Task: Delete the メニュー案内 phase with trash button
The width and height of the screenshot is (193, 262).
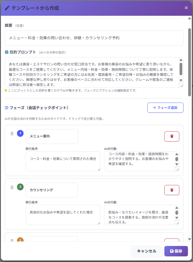Action: click(172, 136)
